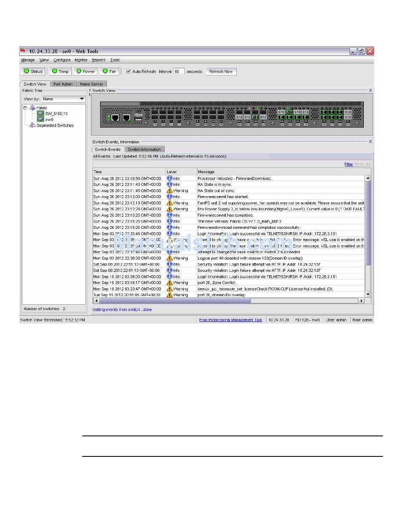Click the E port 28 on the switch

pos(281,117)
